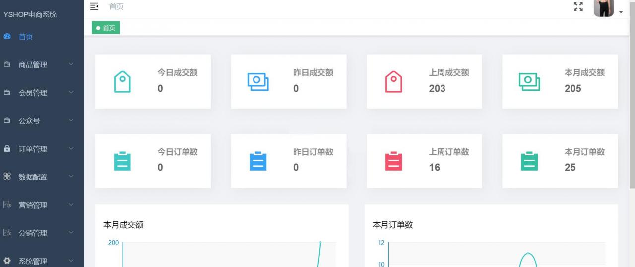Click the 首页 breadcrumb link in header
The image size is (635, 267).
click(116, 7)
